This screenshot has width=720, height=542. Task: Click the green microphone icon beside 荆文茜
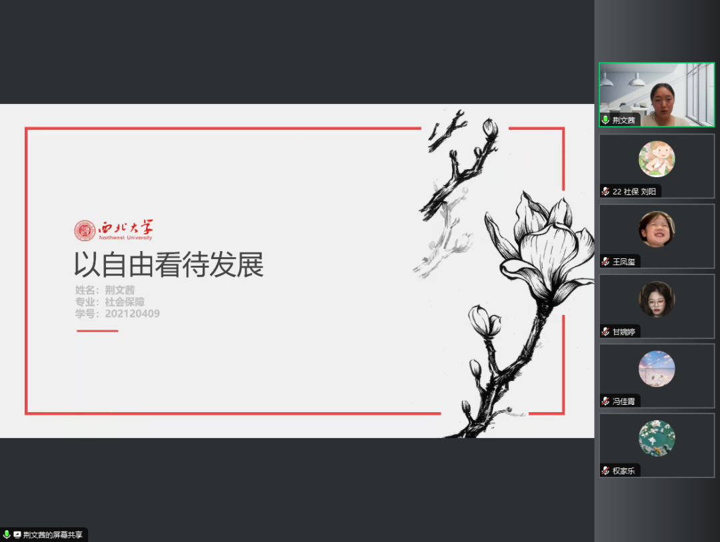pos(605,121)
